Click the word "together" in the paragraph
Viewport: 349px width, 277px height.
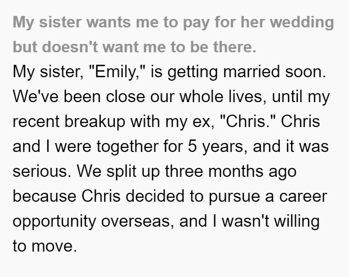[x=128, y=147]
